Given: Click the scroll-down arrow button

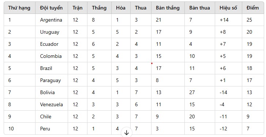Looking at the screenshot, I should 127,133.
